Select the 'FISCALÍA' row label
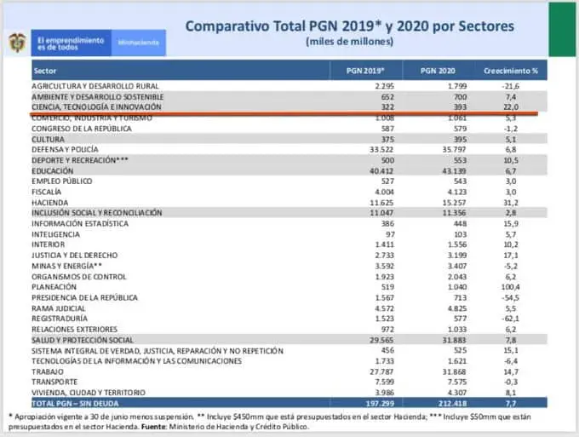Image resolution: width=579 pixels, height=437 pixels. (47, 192)
